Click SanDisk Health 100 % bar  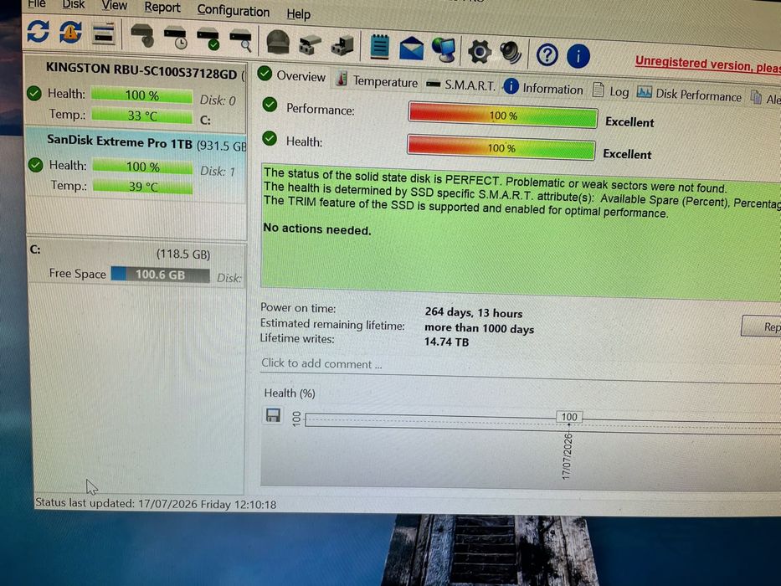[142, 167]
